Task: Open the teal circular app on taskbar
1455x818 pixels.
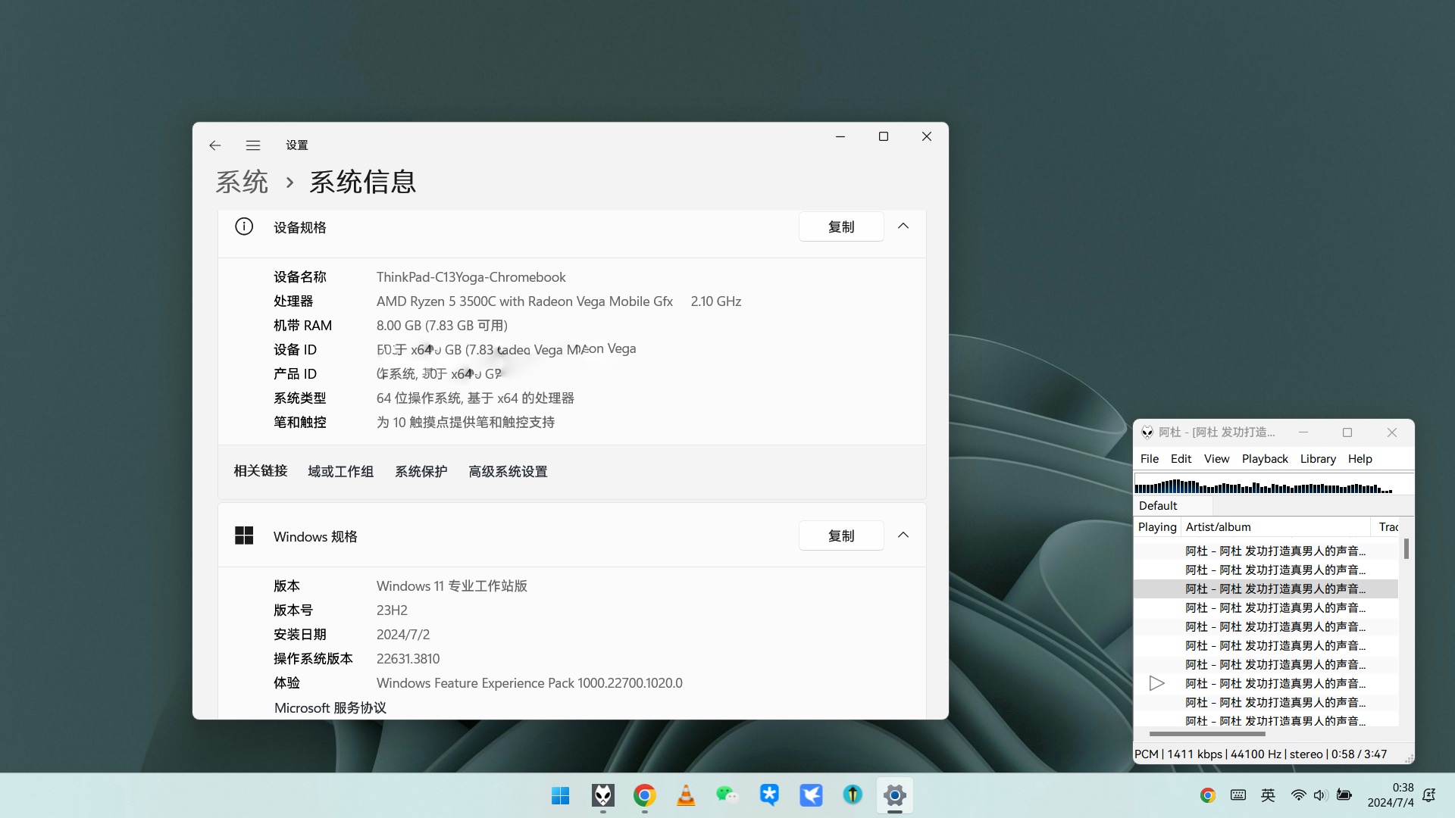Action: tap(853, 795)
